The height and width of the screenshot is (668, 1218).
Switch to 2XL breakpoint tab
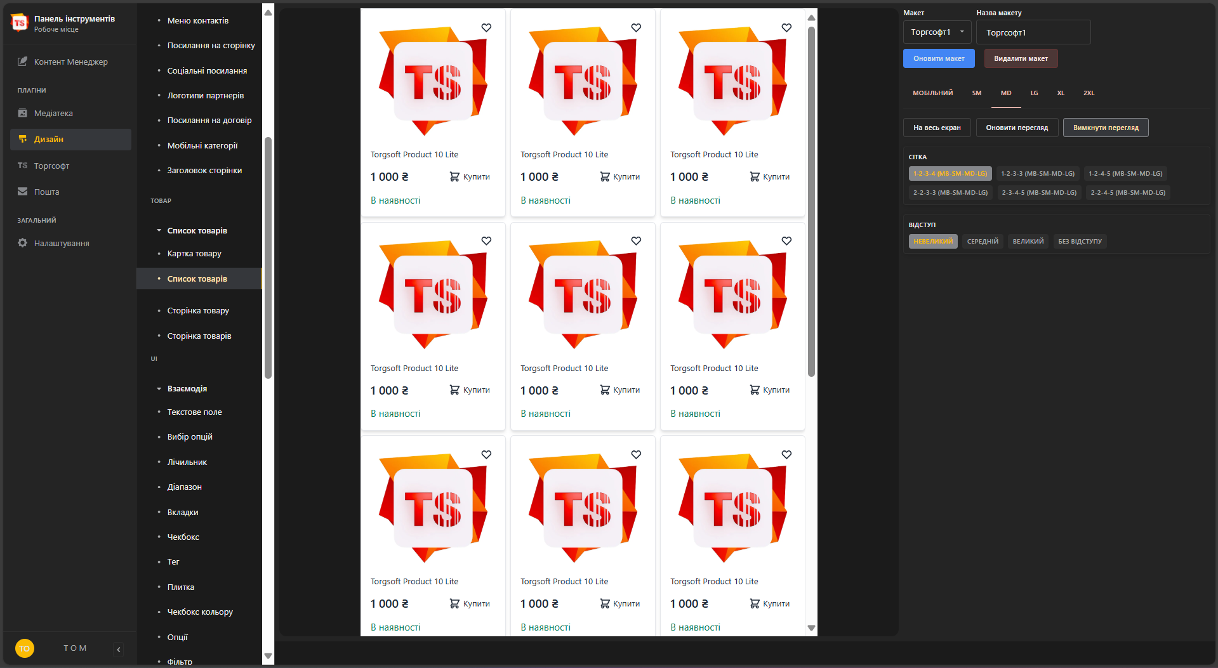pyautogui.click(x=1089, y=93)
